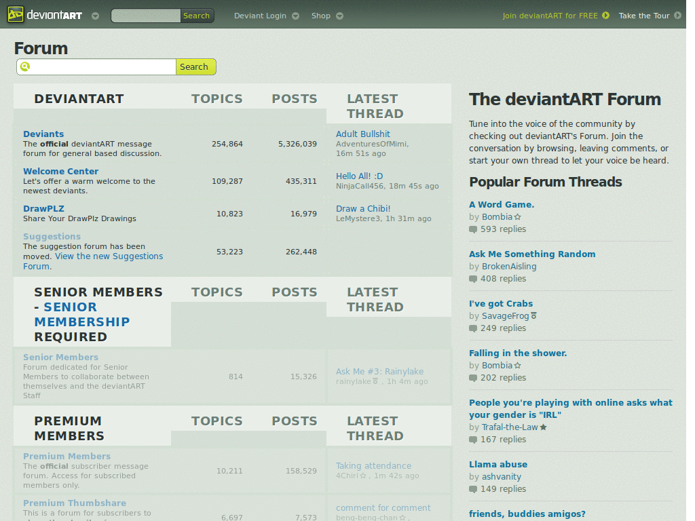The image size is (695, 521).
Task: Open BrokenAisling's profile
Action: pyautogui.click(x=509, y=266)
